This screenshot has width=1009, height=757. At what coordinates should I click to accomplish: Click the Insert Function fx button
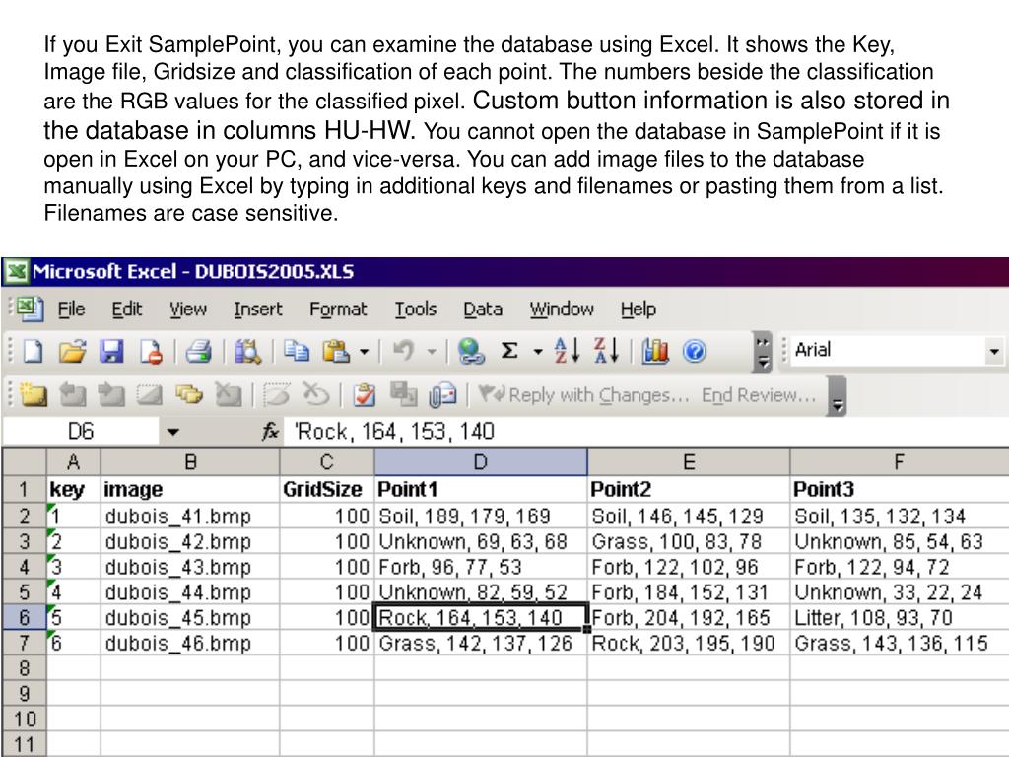(x=270, y=432)
